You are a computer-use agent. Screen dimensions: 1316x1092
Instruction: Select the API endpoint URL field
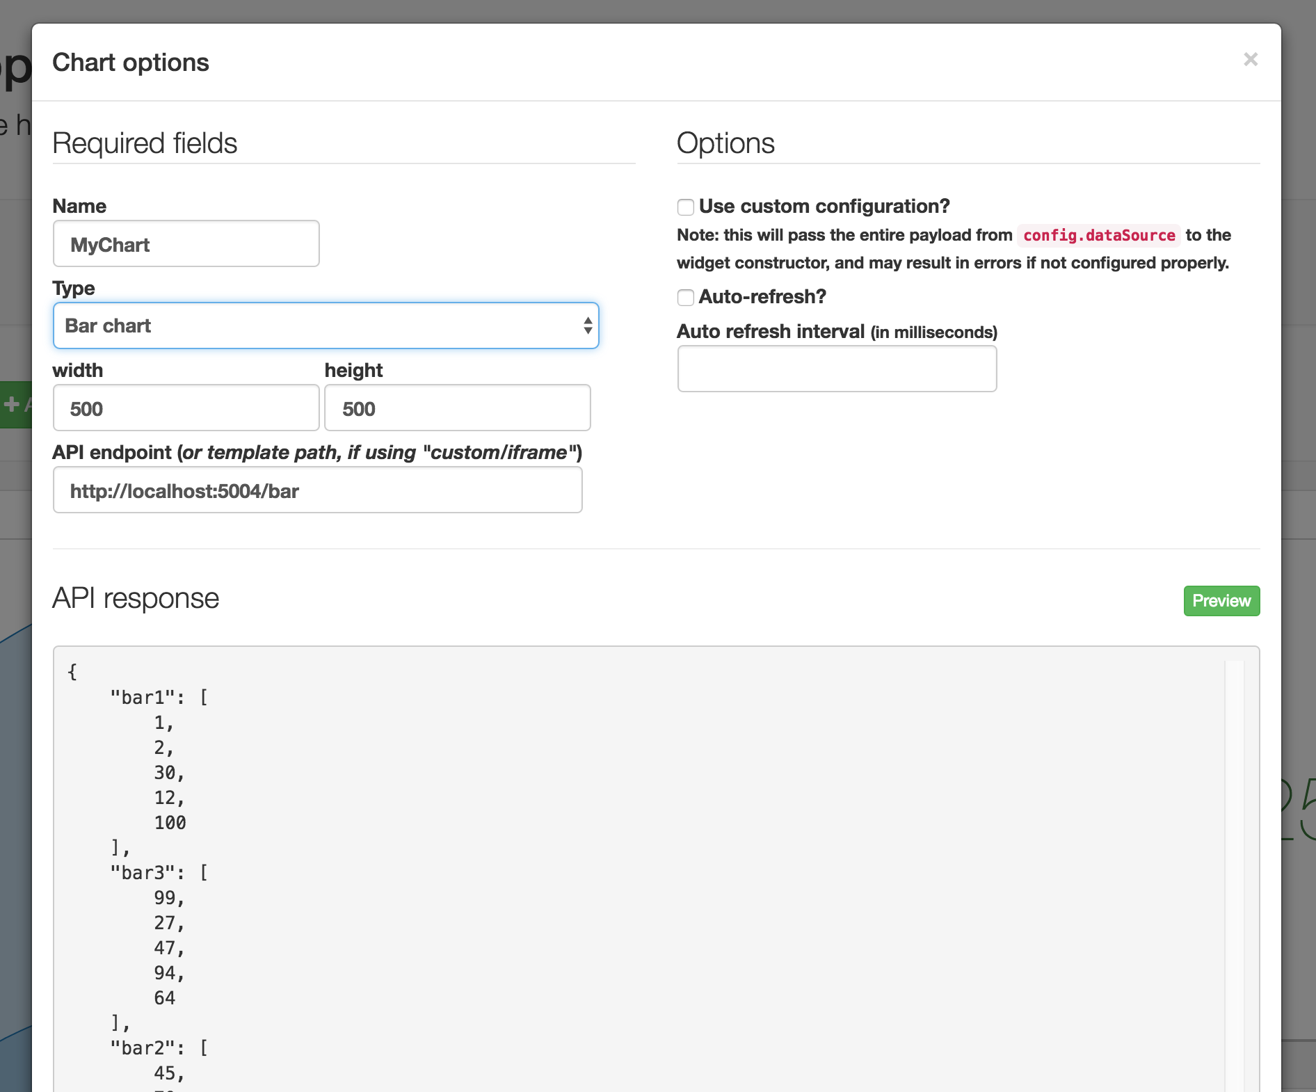tap(317, 490)
